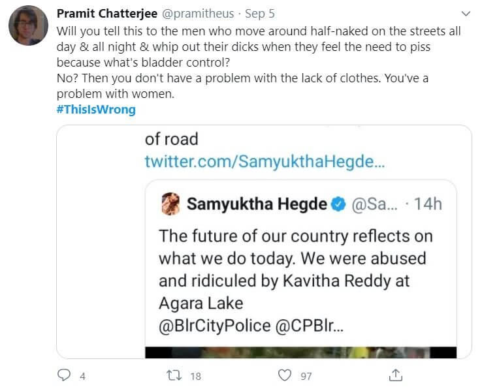Open the #ThisIsWrong hashtag

point(96,109)
